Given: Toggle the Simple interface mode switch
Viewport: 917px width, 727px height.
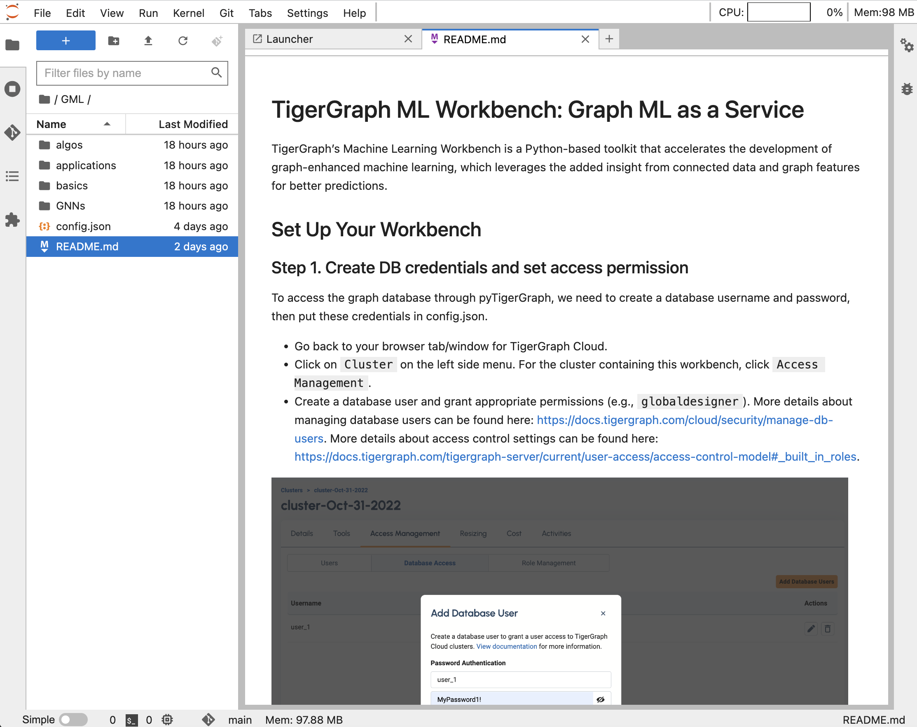Looking at the screenshot, I should pyautogui.click(x=73, y=719).
